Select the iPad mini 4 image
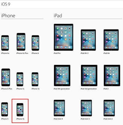The height and width of the screenshot is (125, 123). point(59,108)
